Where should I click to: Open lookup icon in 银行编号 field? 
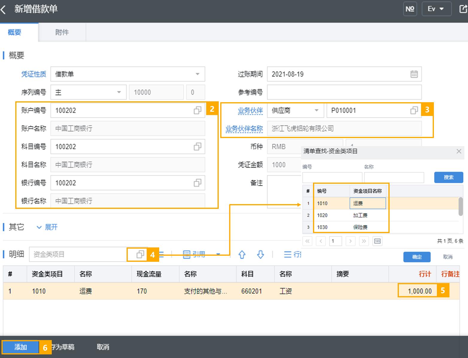pos(197,183)
